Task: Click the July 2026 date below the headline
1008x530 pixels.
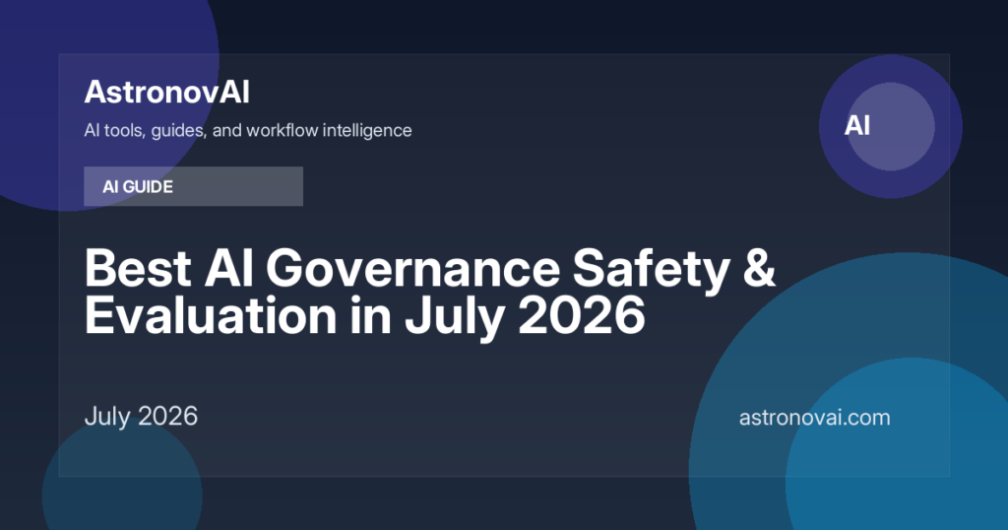Action: (x=141, y=416)
